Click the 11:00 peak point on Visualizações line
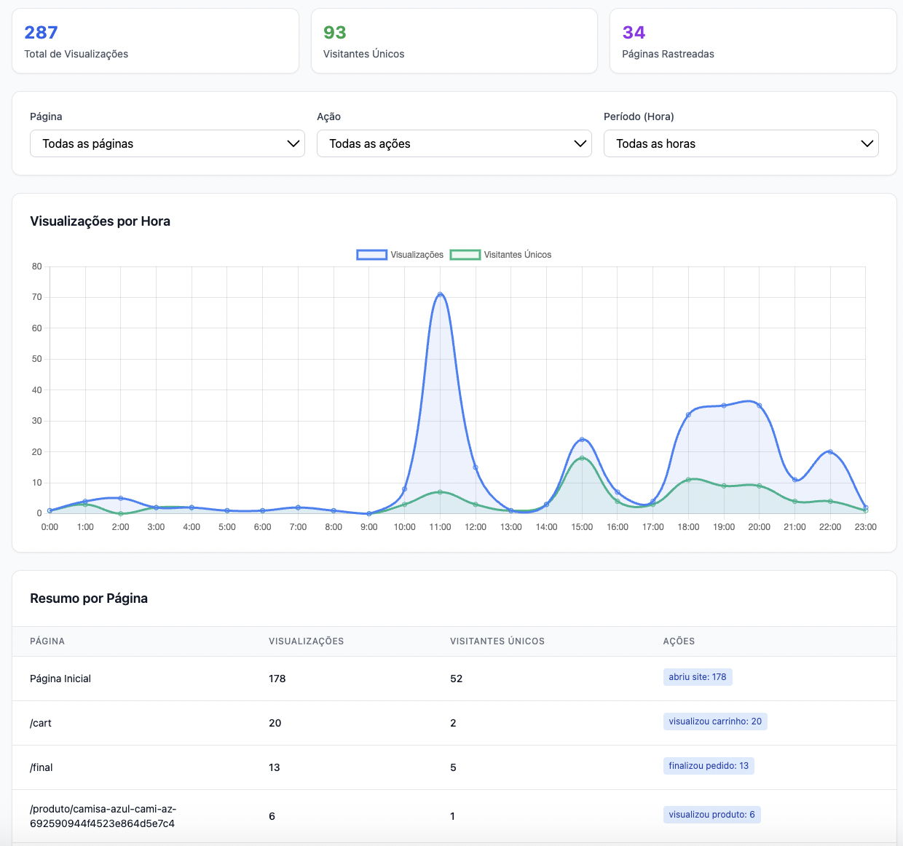The height and width of the screenshot is (846, 903). pyautogui.click(x=440, y=294)
